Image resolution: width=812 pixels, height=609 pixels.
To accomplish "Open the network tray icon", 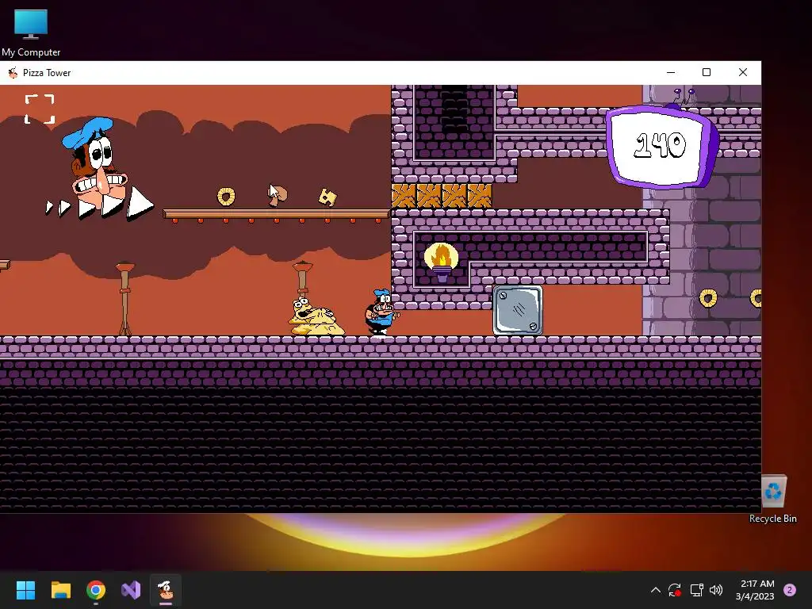I will tap(696, 590).
